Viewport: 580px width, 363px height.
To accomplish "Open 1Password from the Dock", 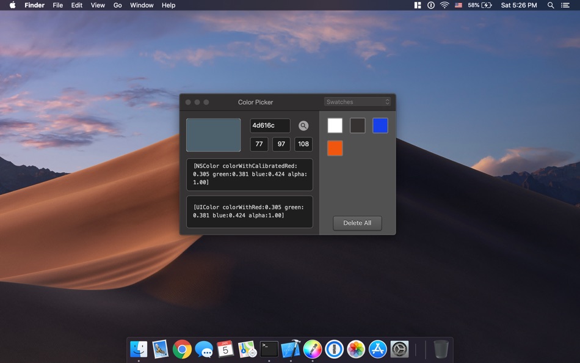I will [x=334, y=349].
